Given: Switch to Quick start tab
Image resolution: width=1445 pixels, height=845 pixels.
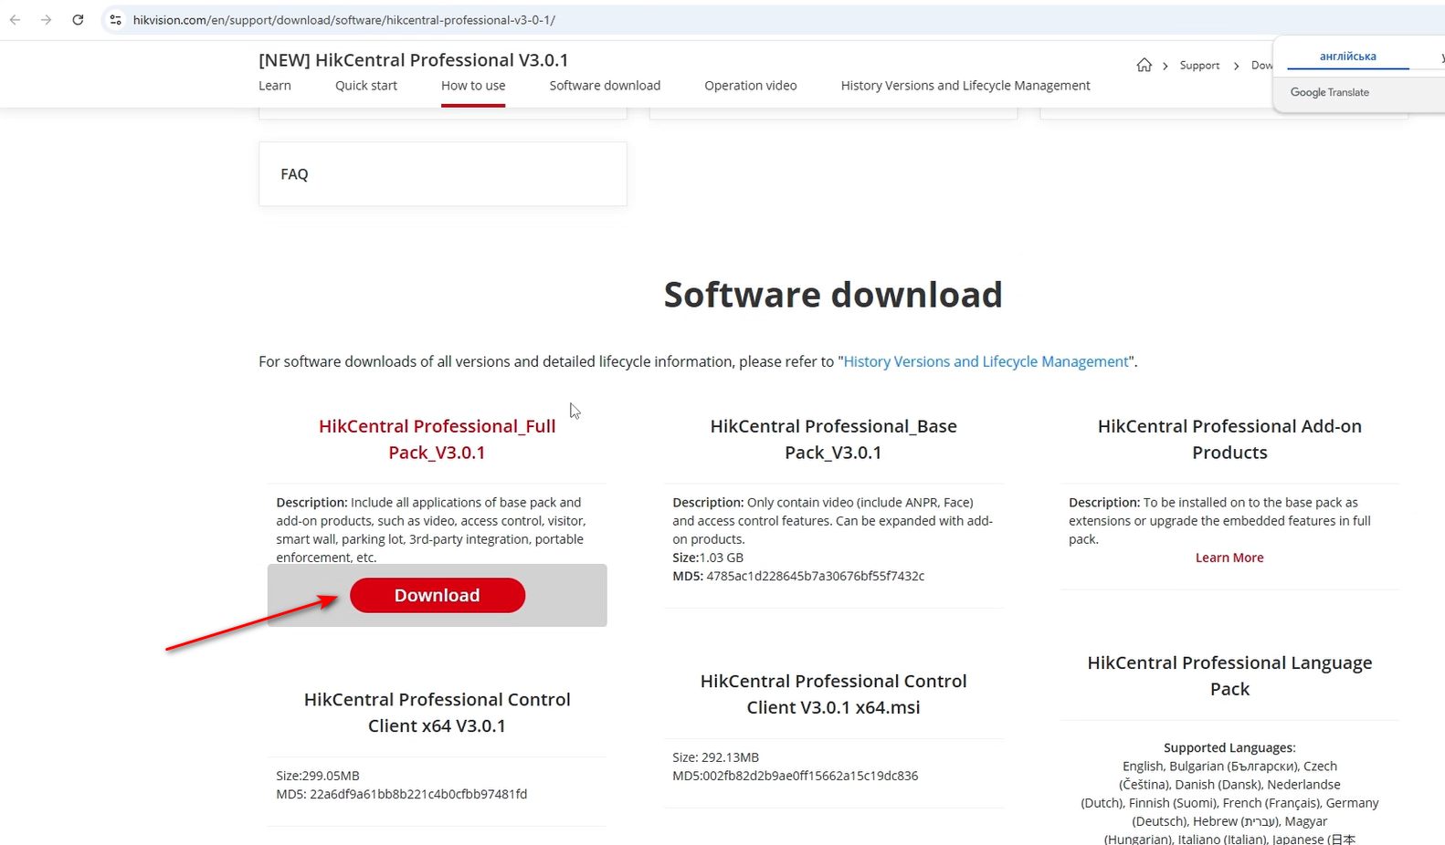Looking at the screenshot, I should click(365, 86).
